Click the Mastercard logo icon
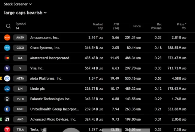The width and height of the screenshot is (195, 132). click(x=7, y=58)
